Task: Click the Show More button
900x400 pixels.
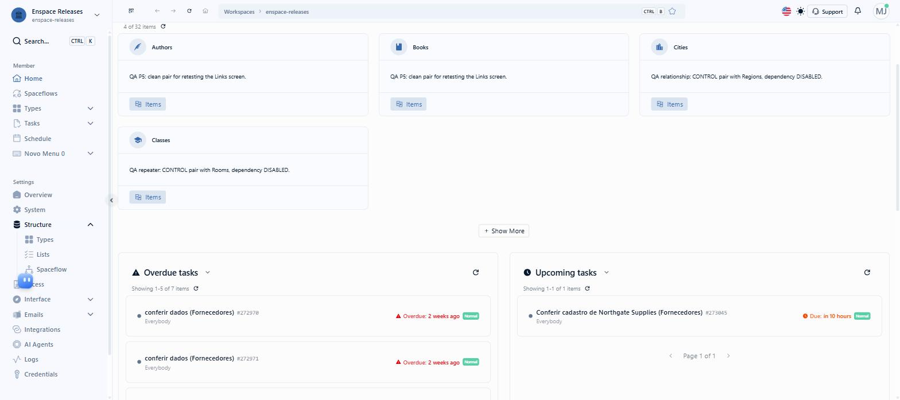Action: pos(504,231)
